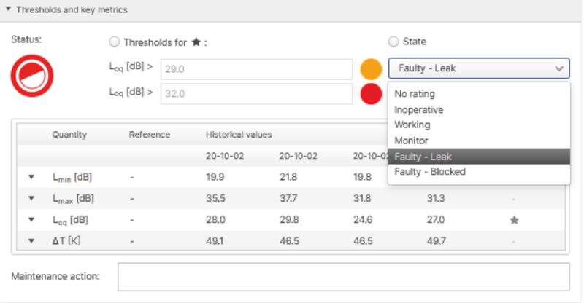Choose Inoperative from the state list
The height and width of the screenshot is (303, 584).
418,109
